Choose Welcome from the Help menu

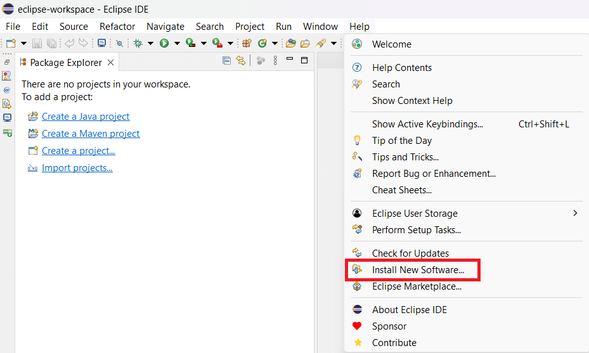click(466, 44)
